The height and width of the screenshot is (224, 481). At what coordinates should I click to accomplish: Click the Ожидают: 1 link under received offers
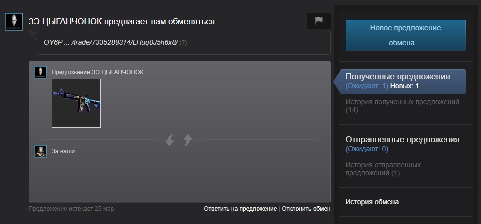point(367,86)
